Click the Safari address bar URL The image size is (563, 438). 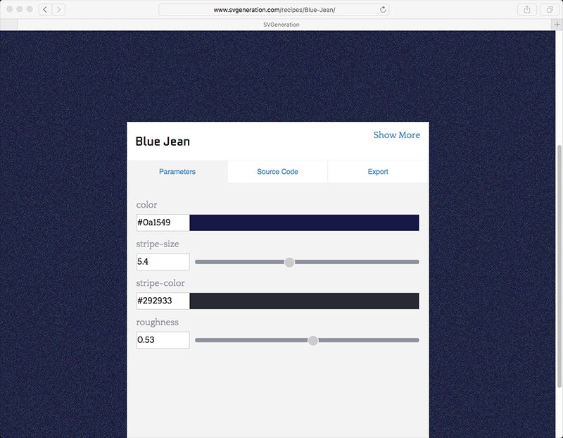pyautogui.click(x=274, y=10)
